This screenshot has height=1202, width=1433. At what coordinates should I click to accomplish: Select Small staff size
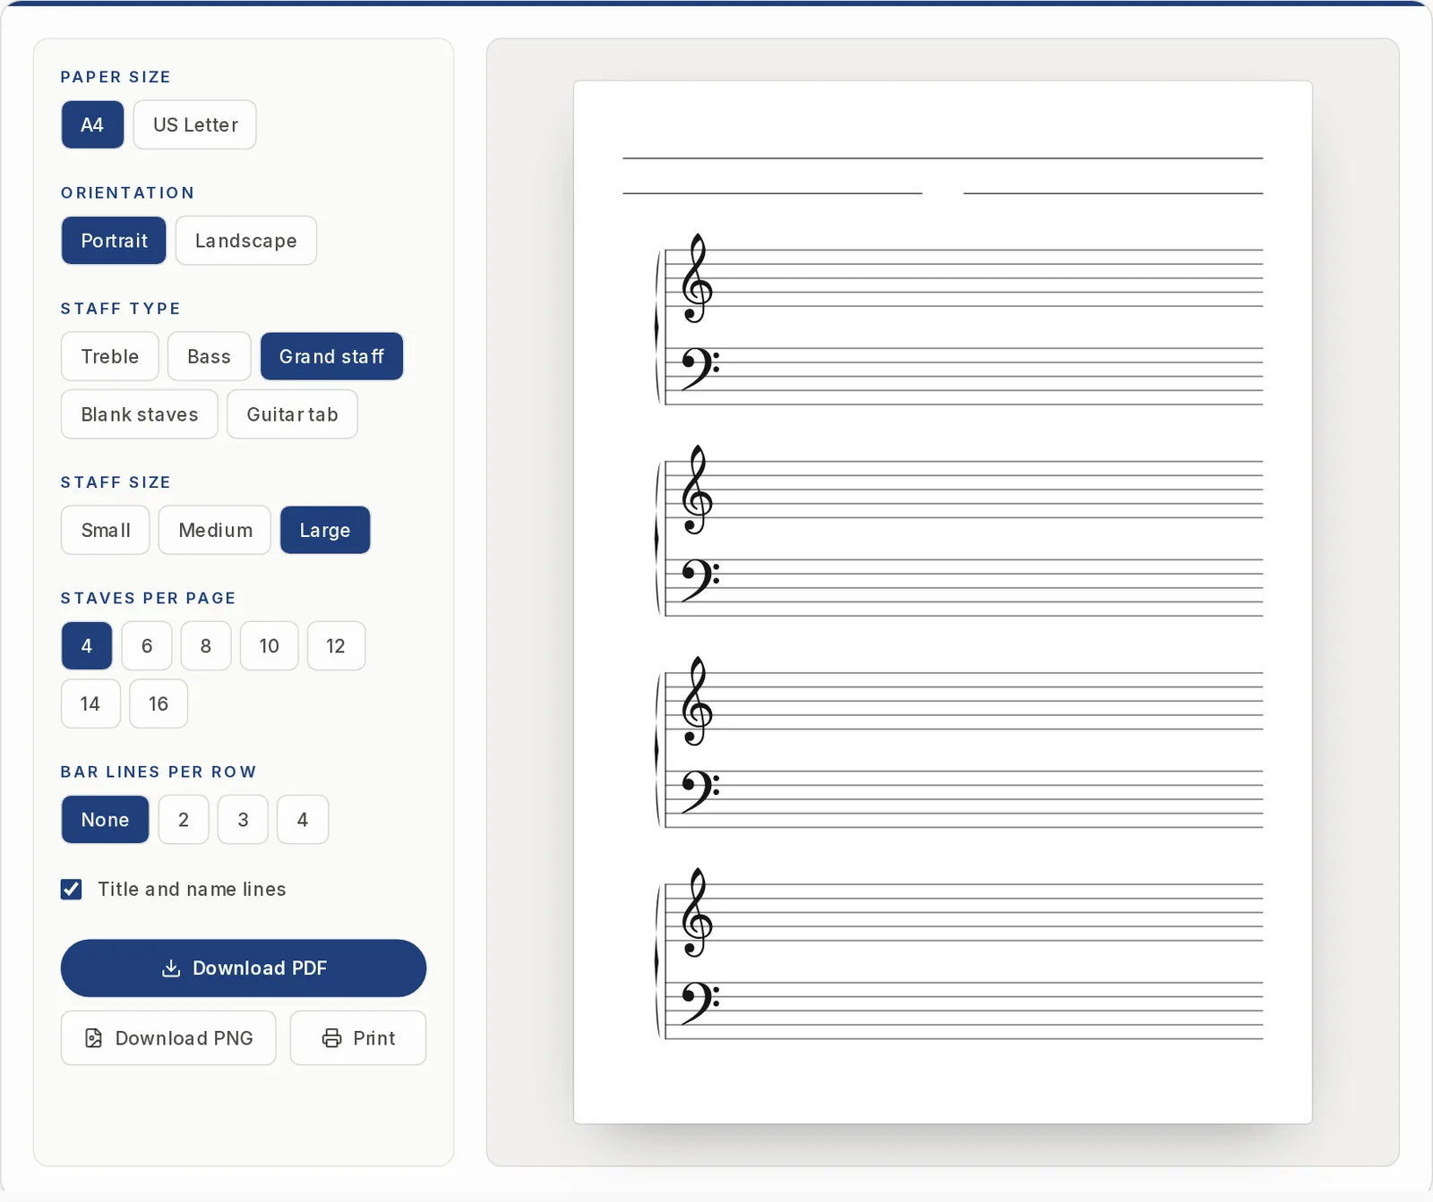tap(106, 530)
